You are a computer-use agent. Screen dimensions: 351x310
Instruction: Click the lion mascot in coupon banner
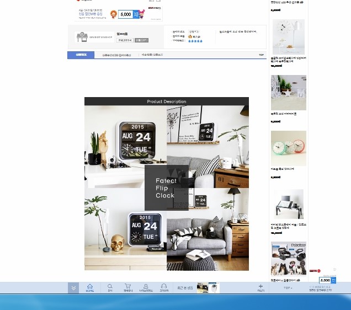pos(114,14)
